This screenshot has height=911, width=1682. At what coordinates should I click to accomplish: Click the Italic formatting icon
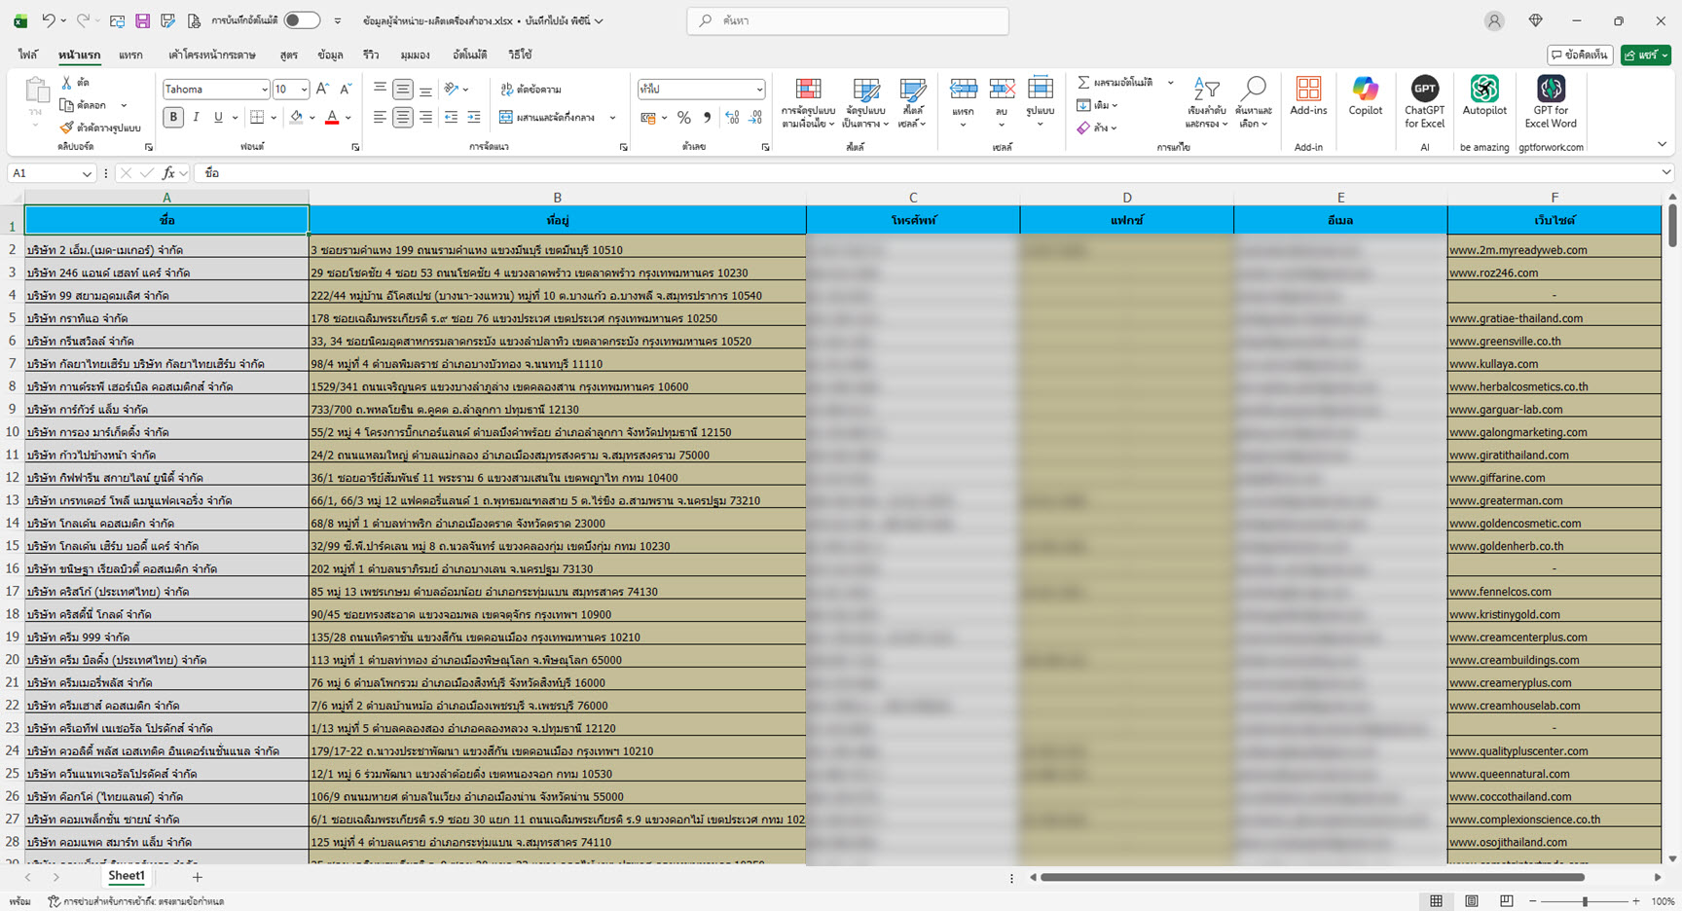(x=196, y=118)
